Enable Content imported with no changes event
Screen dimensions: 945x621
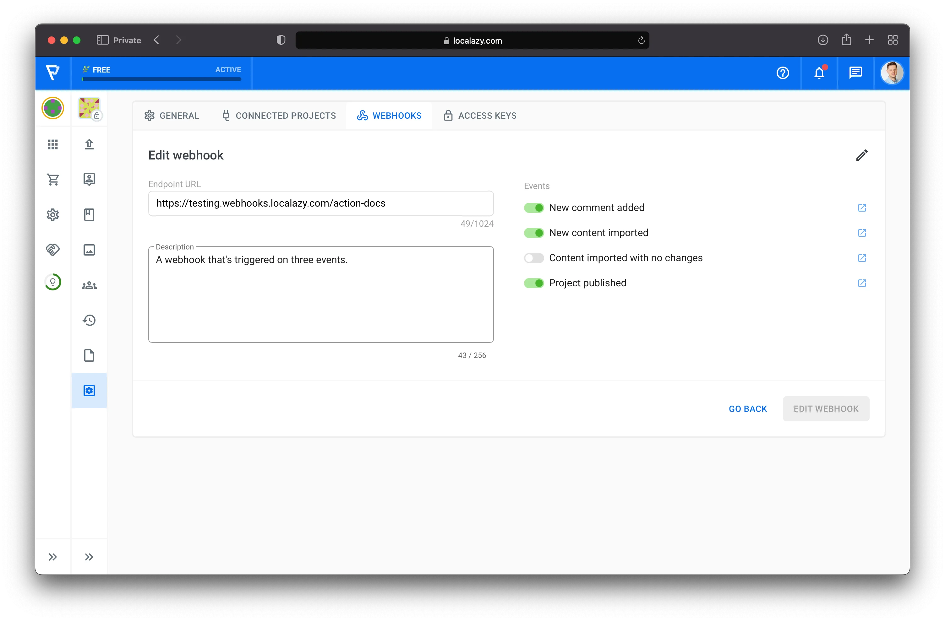pyautogui.click(x=534, y=258)
